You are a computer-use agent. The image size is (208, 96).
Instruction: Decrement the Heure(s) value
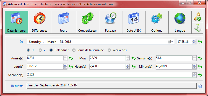coord(128,67)
